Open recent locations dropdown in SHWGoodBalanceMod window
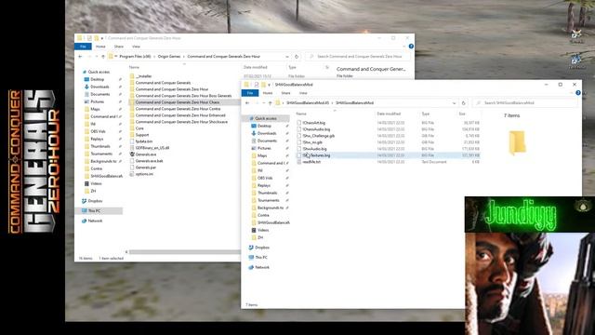The width and height of the screenshot is (595, 335). [264, 103]
